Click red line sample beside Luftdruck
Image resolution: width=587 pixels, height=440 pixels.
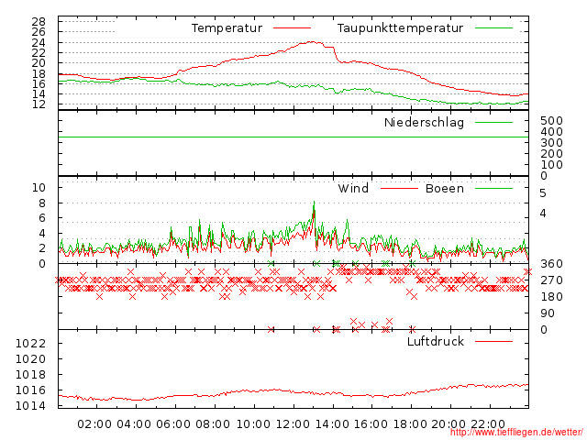coord(493,341)
